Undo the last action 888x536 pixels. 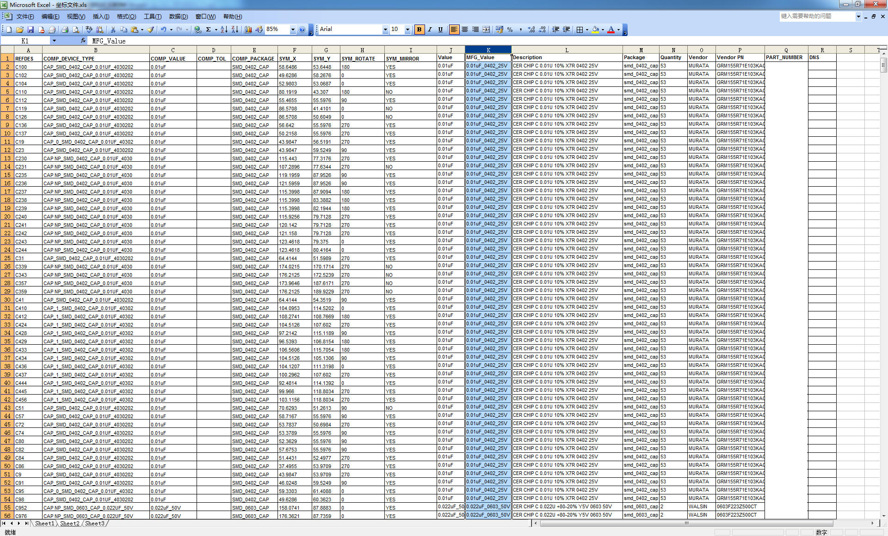(x=164, y=30)
